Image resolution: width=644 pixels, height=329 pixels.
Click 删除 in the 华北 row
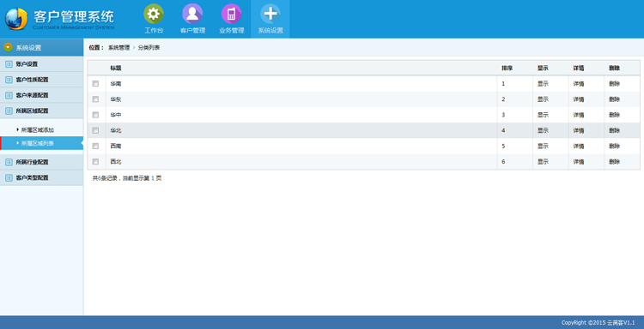click(x=615, y=130)
